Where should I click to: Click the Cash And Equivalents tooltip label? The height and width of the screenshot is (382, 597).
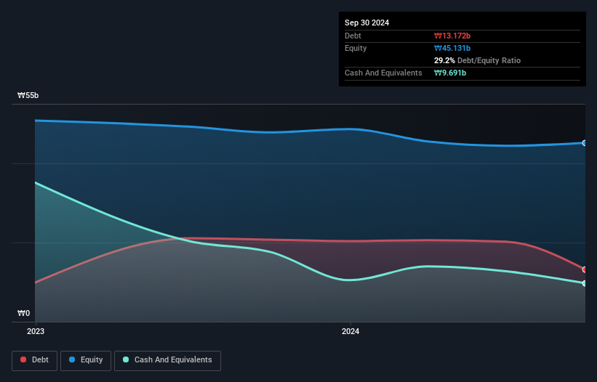pyautogui.click(x=383, y=73)
